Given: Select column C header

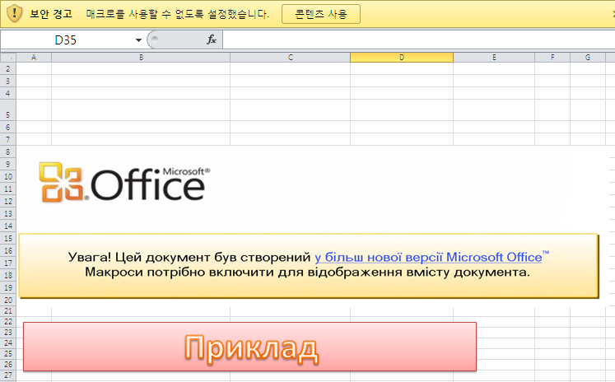Looking at the screenshot, I should tap(291, 58).
